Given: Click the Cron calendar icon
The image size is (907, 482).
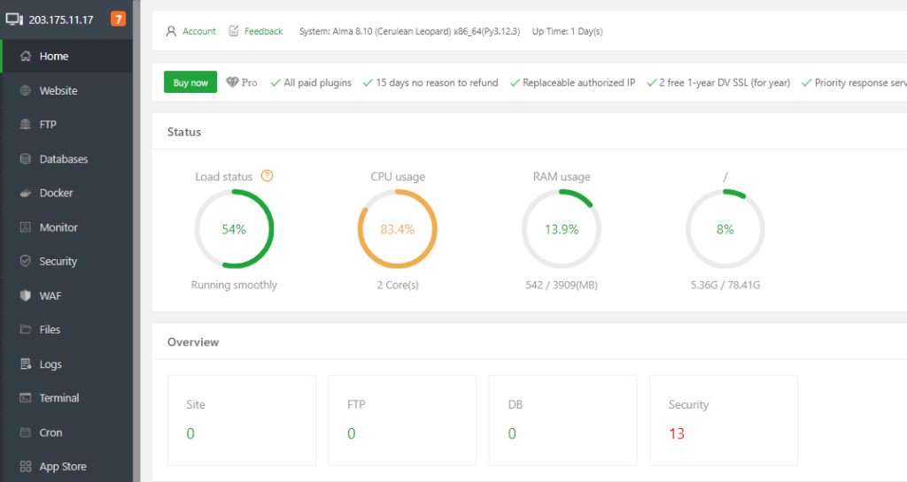Looking at the screenshot, I should point(26,432).
